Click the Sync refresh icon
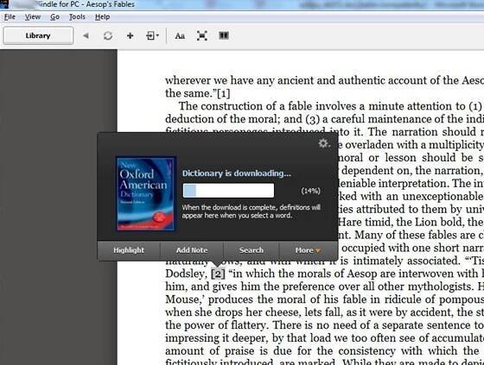This screenshot has width=484, height=365. click(x=108, y=35)
